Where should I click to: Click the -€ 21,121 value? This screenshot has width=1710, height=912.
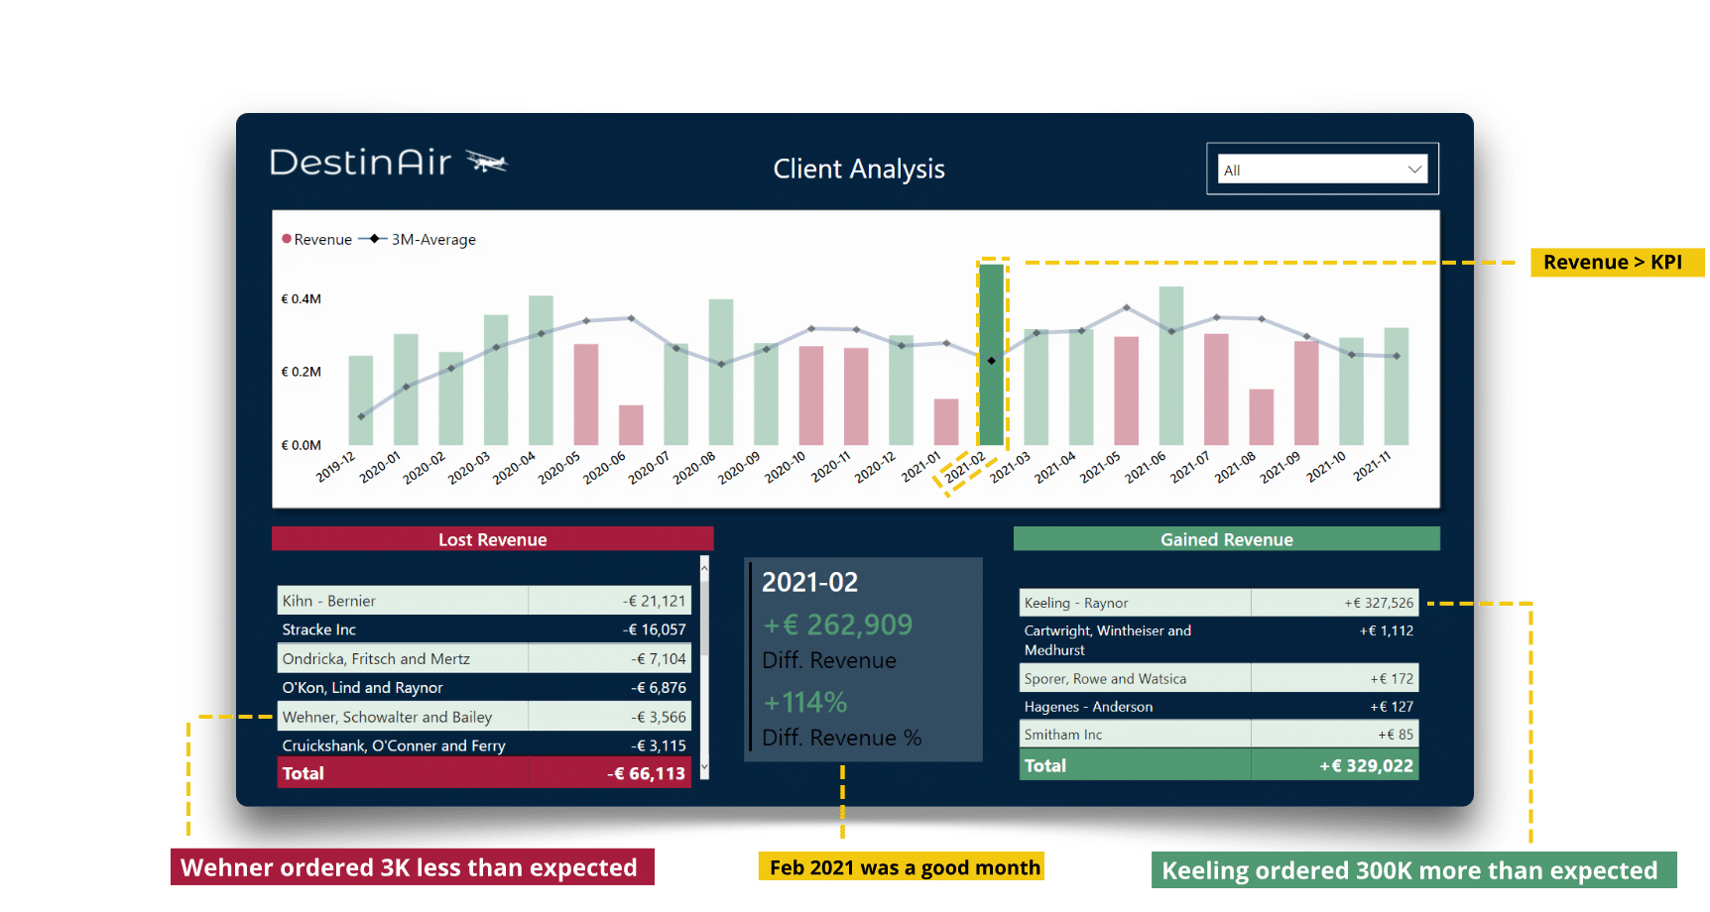[654, 601]
